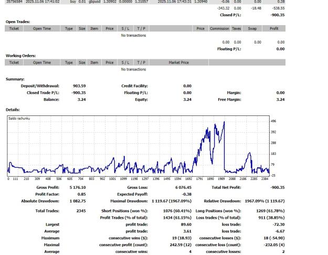Select Short Positions value 1076 (60.41%)

click(x=177, y=210)
